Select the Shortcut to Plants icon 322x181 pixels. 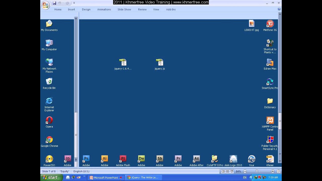(x=270, y=43)
